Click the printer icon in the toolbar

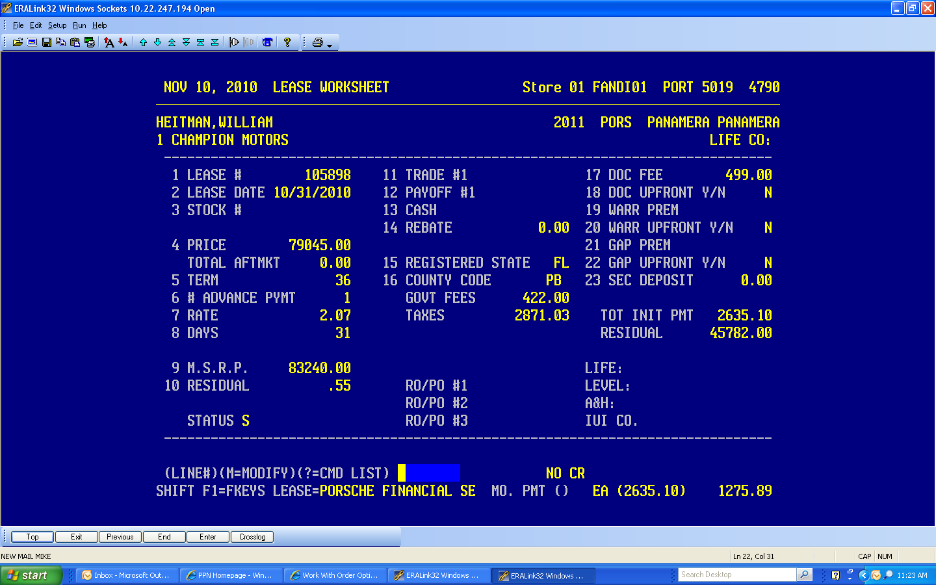pos(317,42)
